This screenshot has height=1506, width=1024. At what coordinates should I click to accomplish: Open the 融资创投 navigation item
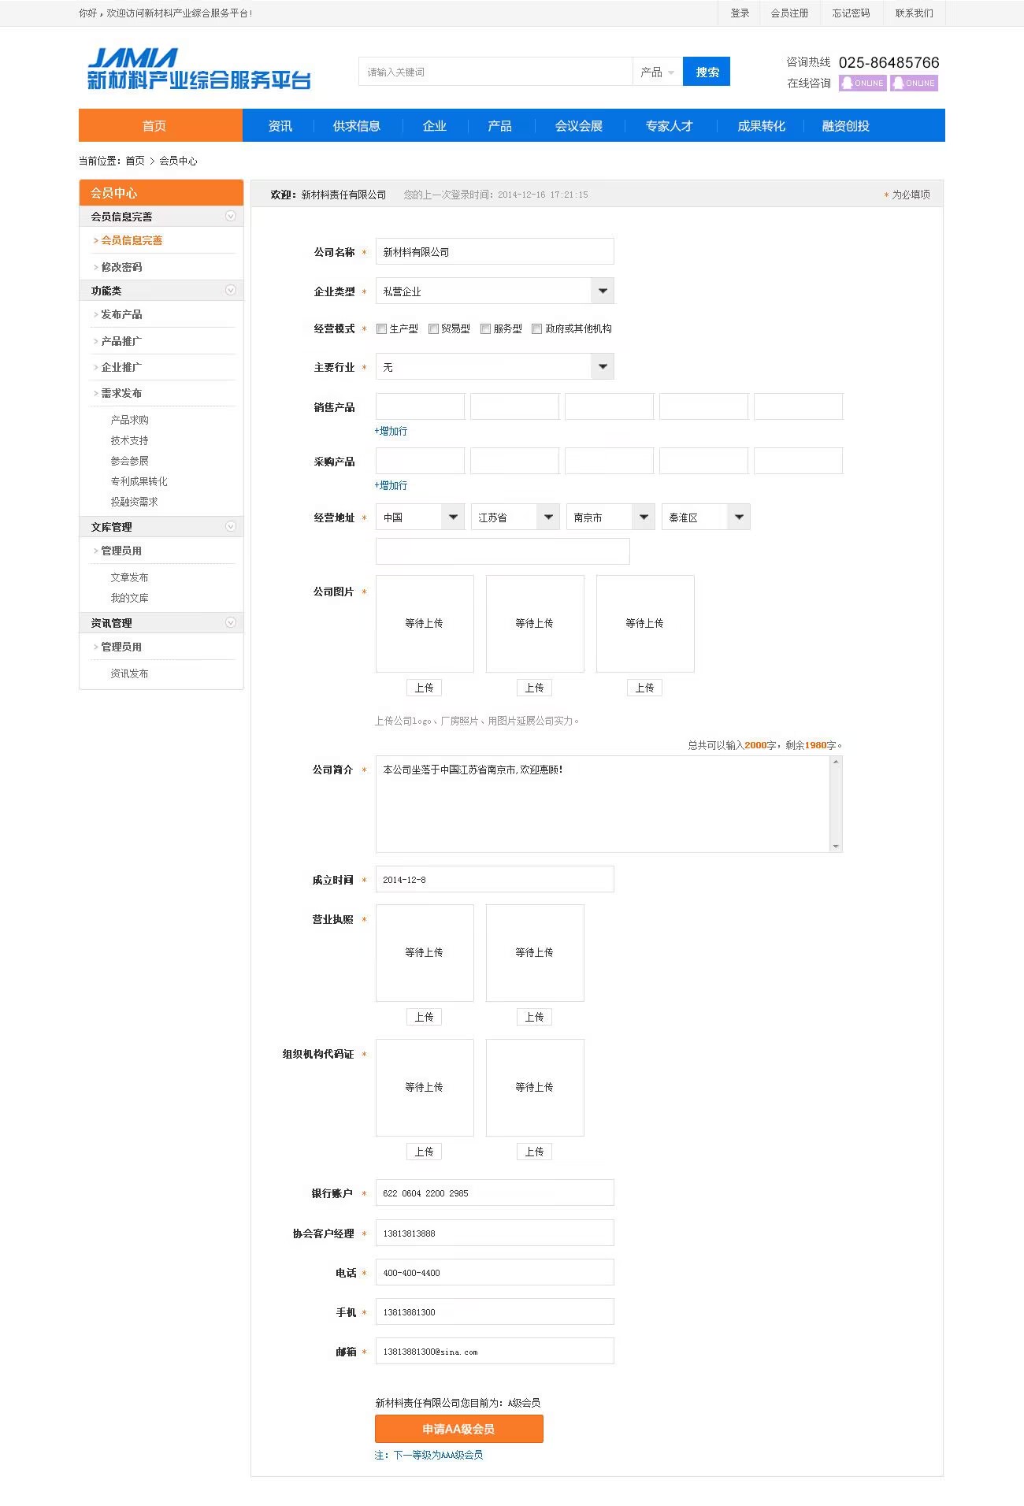[x=846, y=125]
